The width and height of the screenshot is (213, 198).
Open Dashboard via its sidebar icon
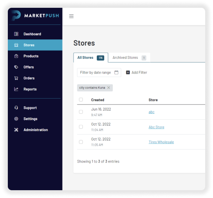point(16,34)
